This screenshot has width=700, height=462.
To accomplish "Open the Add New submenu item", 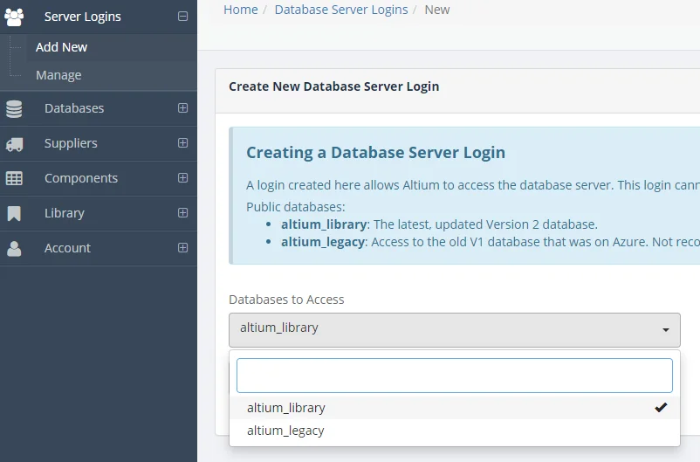I will tap(61, 47).
